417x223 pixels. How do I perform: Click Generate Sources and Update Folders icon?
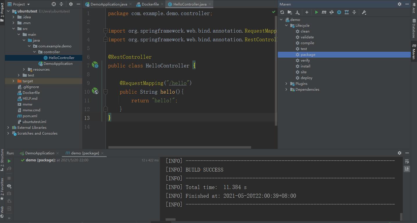(290, 12)
